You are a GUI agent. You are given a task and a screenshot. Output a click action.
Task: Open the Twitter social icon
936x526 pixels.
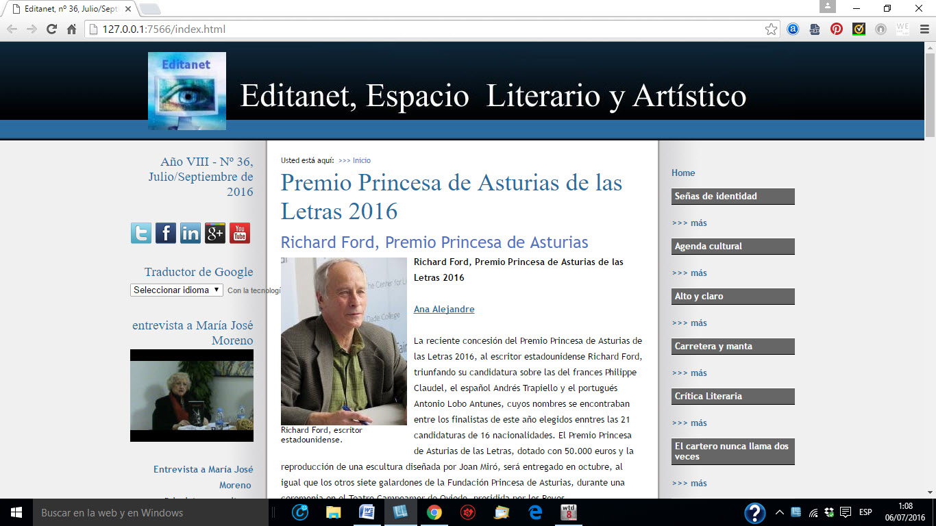[x=141, y=233]
